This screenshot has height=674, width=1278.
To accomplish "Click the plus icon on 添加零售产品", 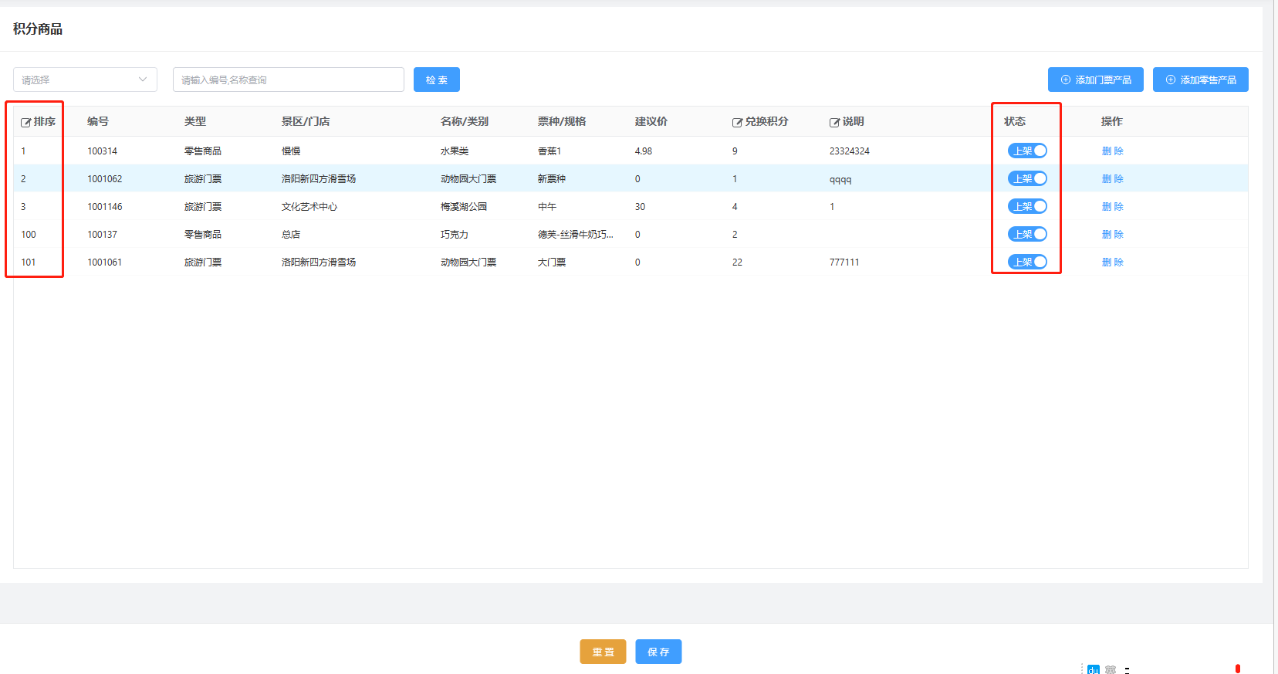I will point(1171,80).
